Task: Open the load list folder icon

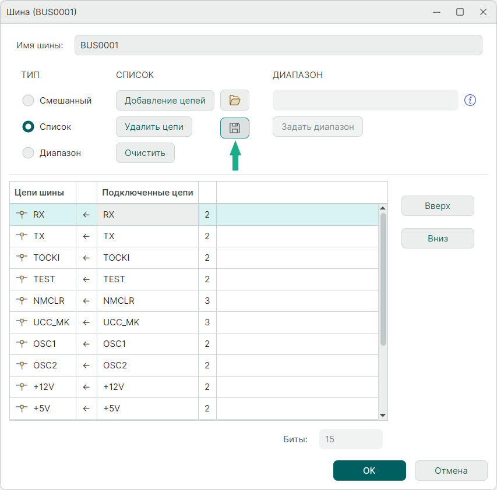Action: click(235, 100)
